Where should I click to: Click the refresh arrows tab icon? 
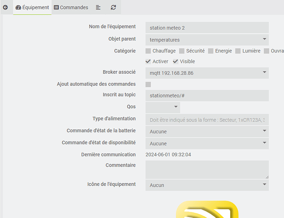[x=114, y=7]
